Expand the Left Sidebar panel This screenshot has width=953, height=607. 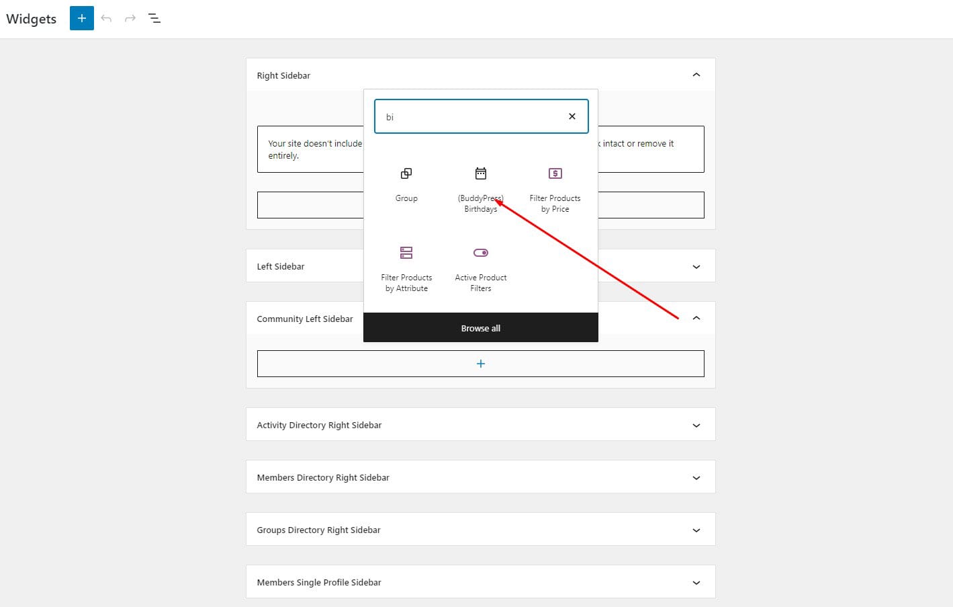pos(696,267)
